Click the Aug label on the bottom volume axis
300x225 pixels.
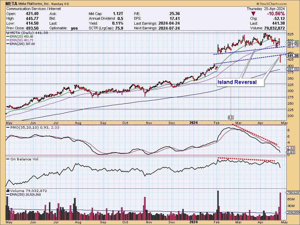[x=78, y=222]
